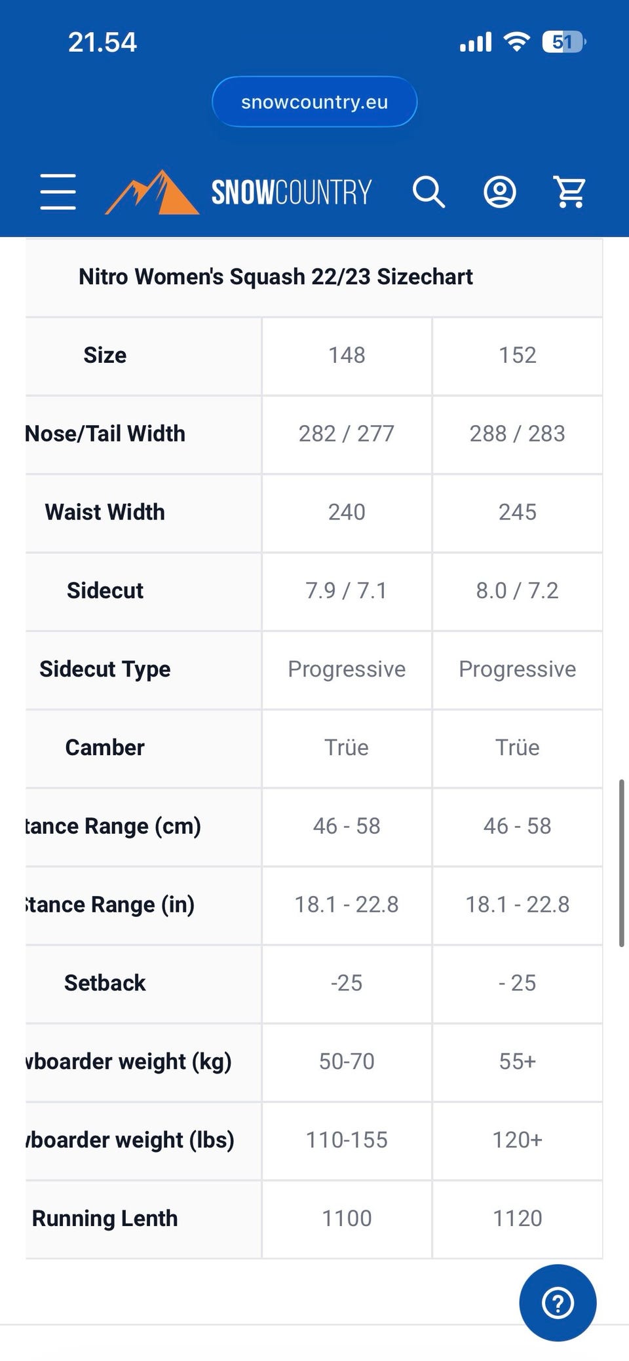
Task: Open the shopping cart
Action: [570, 192]
